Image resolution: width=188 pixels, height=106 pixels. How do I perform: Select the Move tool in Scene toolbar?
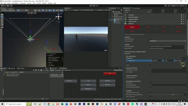[2, 16]
